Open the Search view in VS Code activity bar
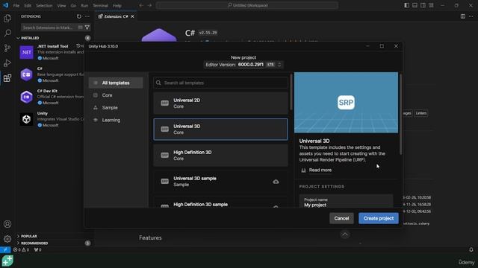Screen dimensions: 478x268 tap(7, 33)
